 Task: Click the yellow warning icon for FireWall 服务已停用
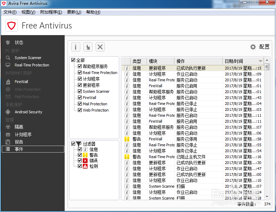pyautogui.click(x=127, y=139)
